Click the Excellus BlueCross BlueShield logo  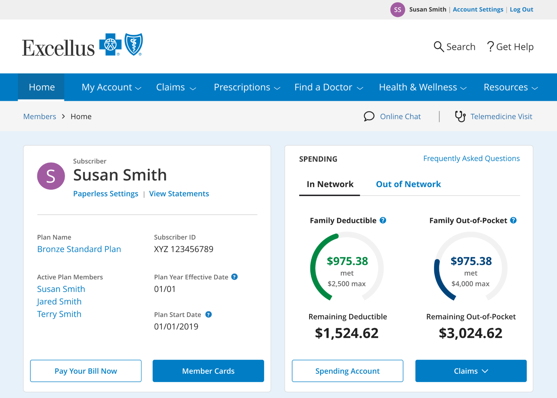coord(83,45)
